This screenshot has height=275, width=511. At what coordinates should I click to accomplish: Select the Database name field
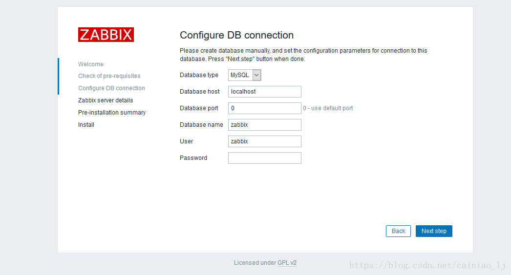click(265, 125)
